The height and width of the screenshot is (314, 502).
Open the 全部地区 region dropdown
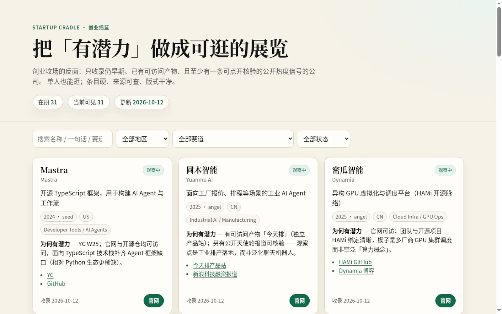click(x=142, y=139)
